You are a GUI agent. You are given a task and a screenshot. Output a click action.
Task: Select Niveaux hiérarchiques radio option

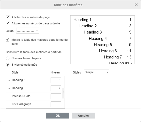coord(8,58)
